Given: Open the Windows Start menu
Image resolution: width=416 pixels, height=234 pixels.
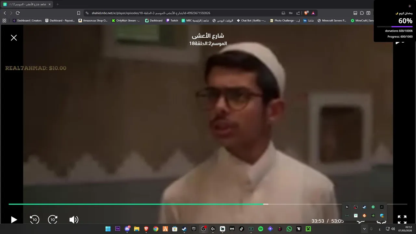Looking at the screenshot, I should tap(108, 229).
